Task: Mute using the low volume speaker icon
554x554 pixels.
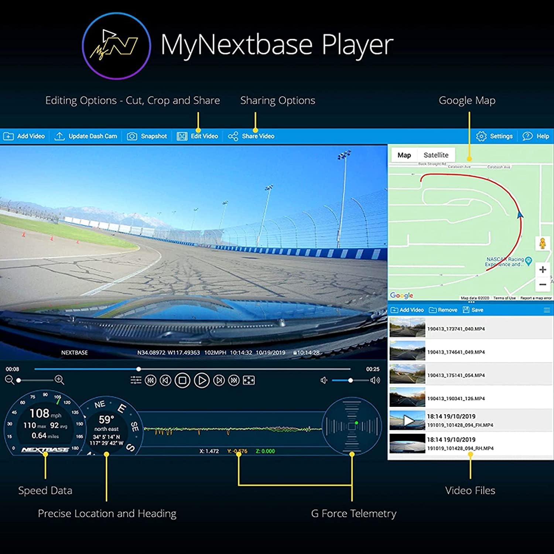Action: [x=324, y=380]
